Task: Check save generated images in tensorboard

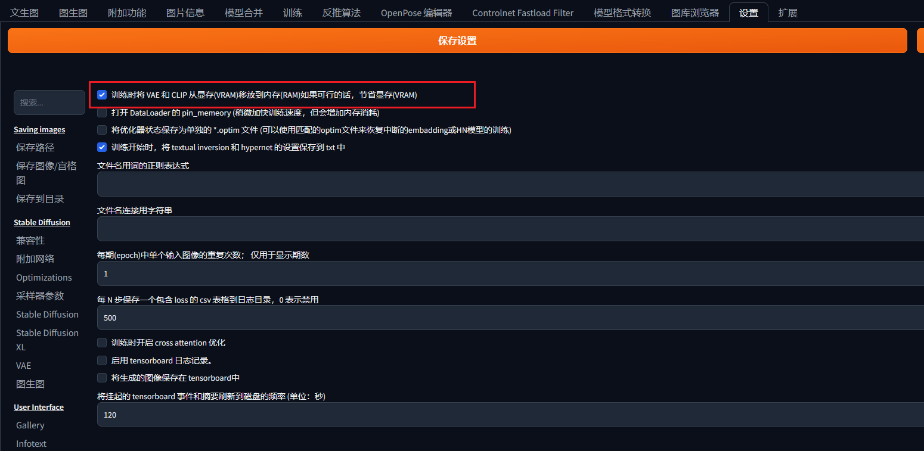Action: 102,378
